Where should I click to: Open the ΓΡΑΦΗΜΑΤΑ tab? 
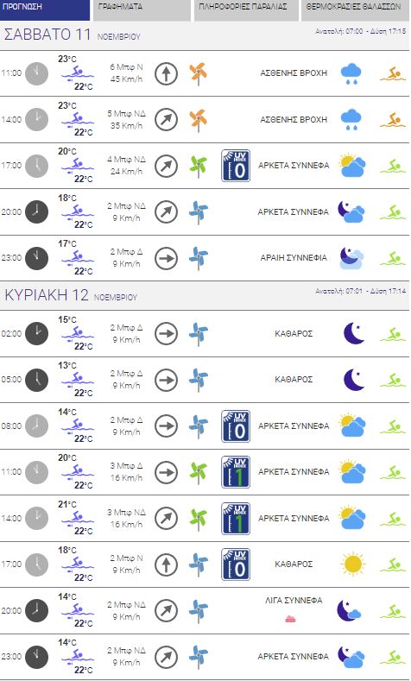(x=142, y=10)
